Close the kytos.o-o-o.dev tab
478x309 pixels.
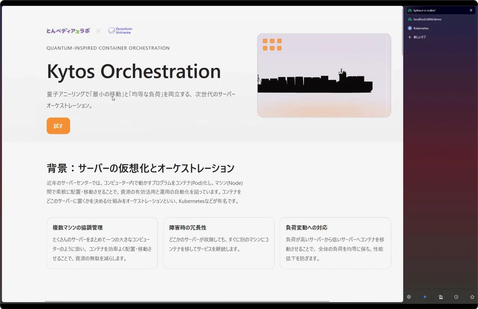[471, 10]
